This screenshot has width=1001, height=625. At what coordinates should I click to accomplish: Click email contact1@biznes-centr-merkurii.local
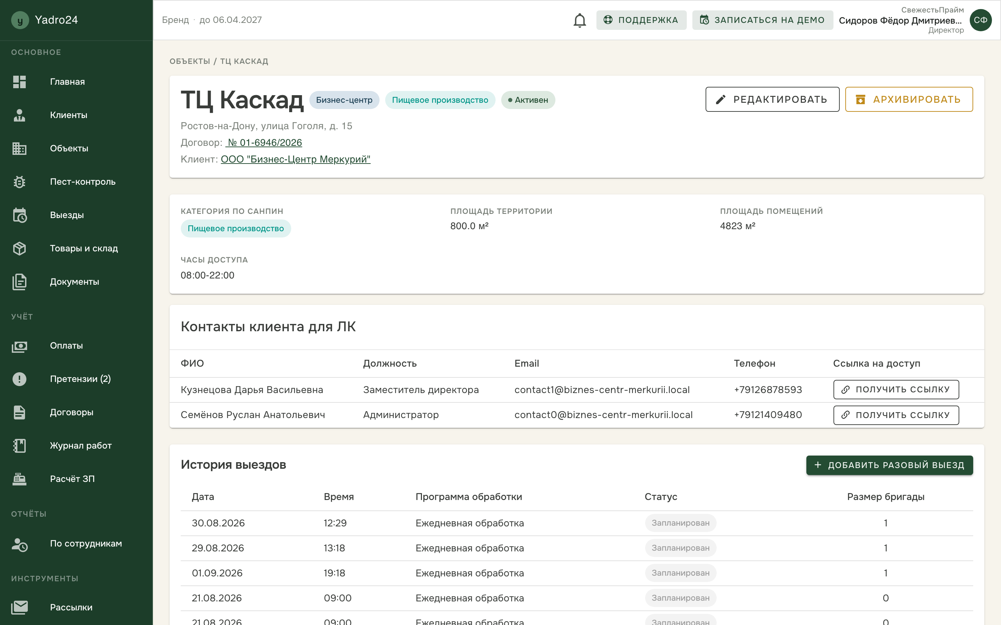click(602, 390)
